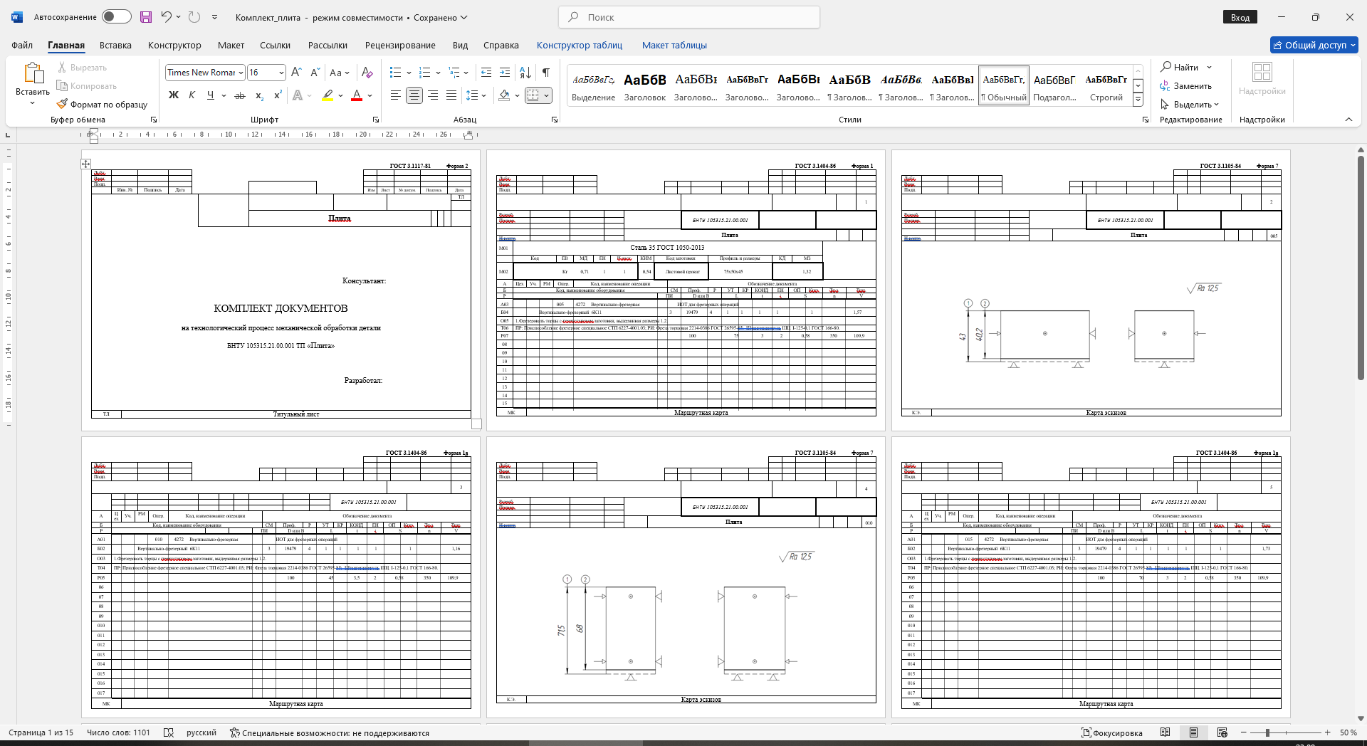Toggle the paragraph marks (¶) icon
The height and width of the screenshot is (746, 1367).
pyautogui.click(x=545, y=73)
